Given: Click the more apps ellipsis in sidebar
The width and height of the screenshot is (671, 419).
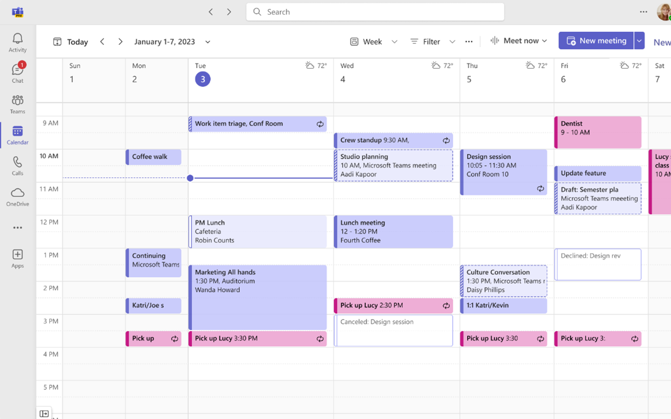Looking at the screenshot, I should point(18,228).
